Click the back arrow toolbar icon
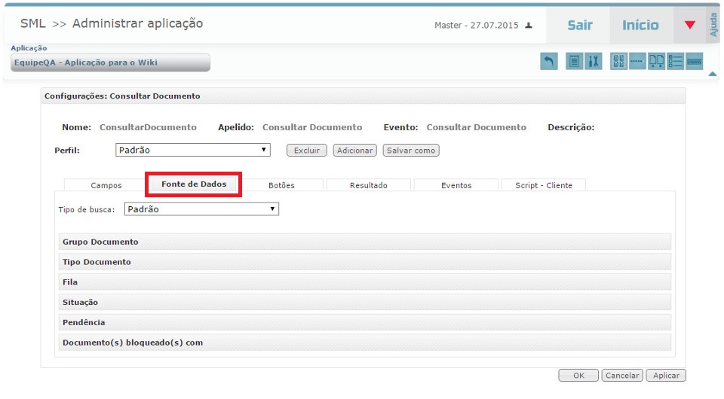Screen dimensions: 724x399 tap(549, 62)
